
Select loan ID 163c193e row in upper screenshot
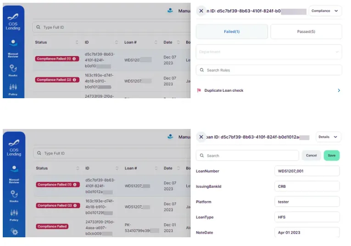pyautogui.click(x=111, y=81)
